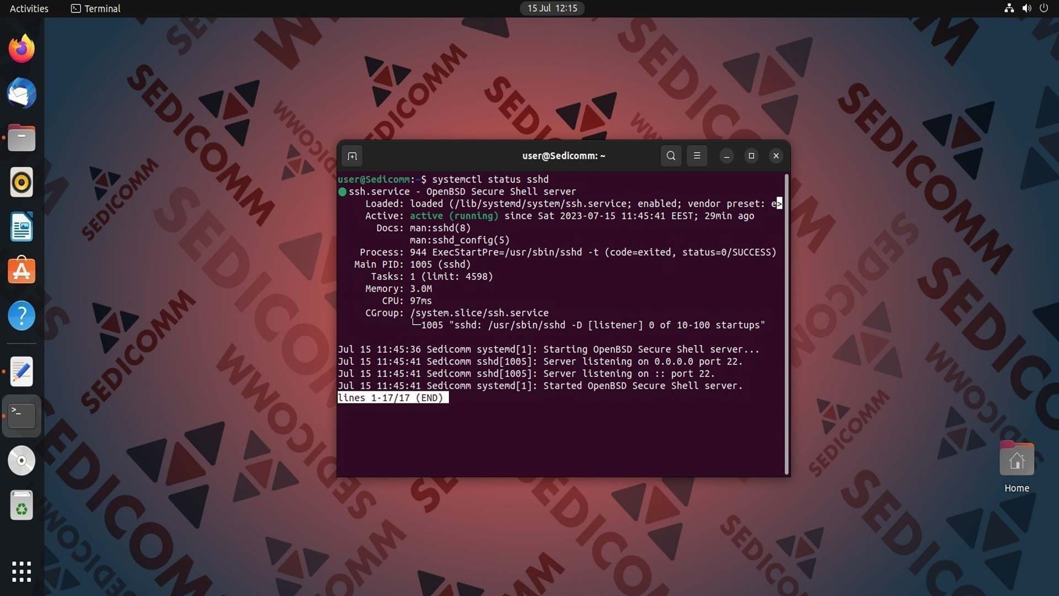Open the clock showing 15 Jul 12:15
Image resolution: width=1059 pixels, height=596 pixels.
(552, 8)
